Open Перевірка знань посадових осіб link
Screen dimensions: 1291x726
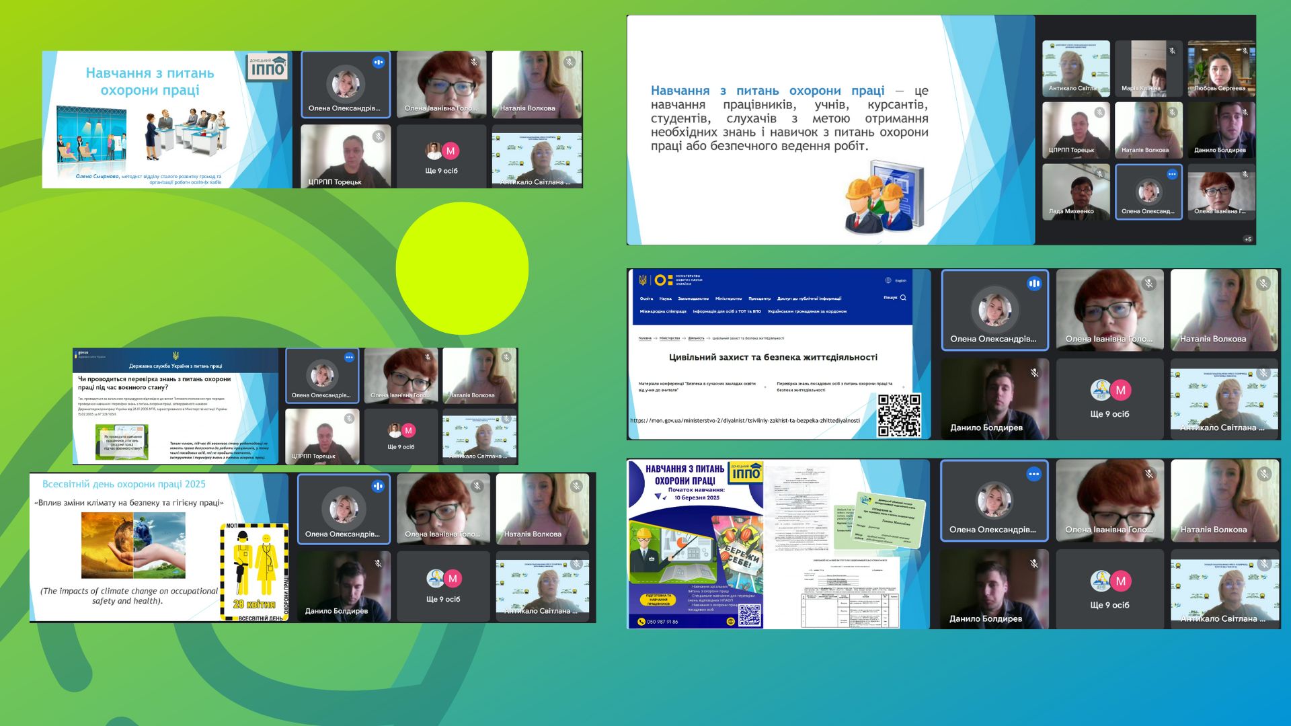pos(834,387)
